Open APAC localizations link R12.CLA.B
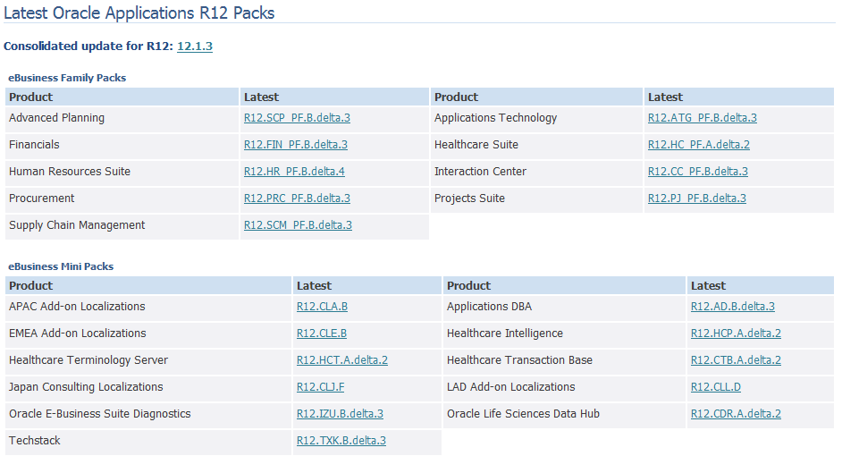This screenshot has width=842, height=456. tap(322, 307)
